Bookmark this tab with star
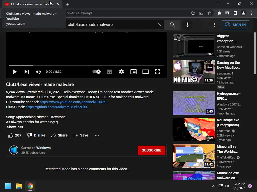257x192 pixels. point(209,13)
